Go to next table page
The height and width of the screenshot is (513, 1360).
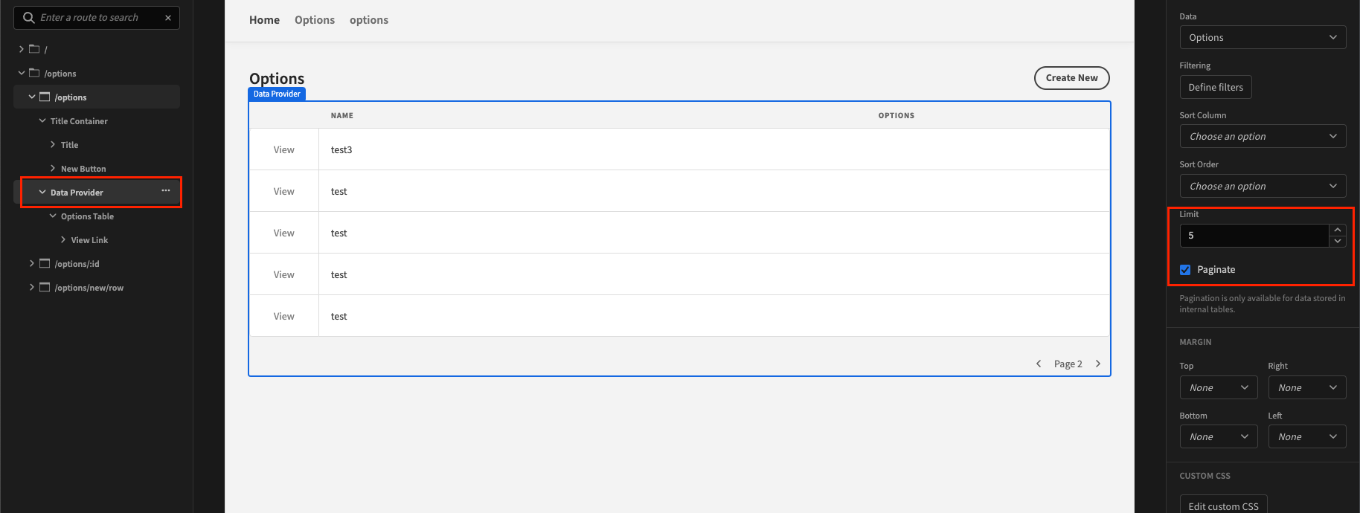(x=1098, y=364)
